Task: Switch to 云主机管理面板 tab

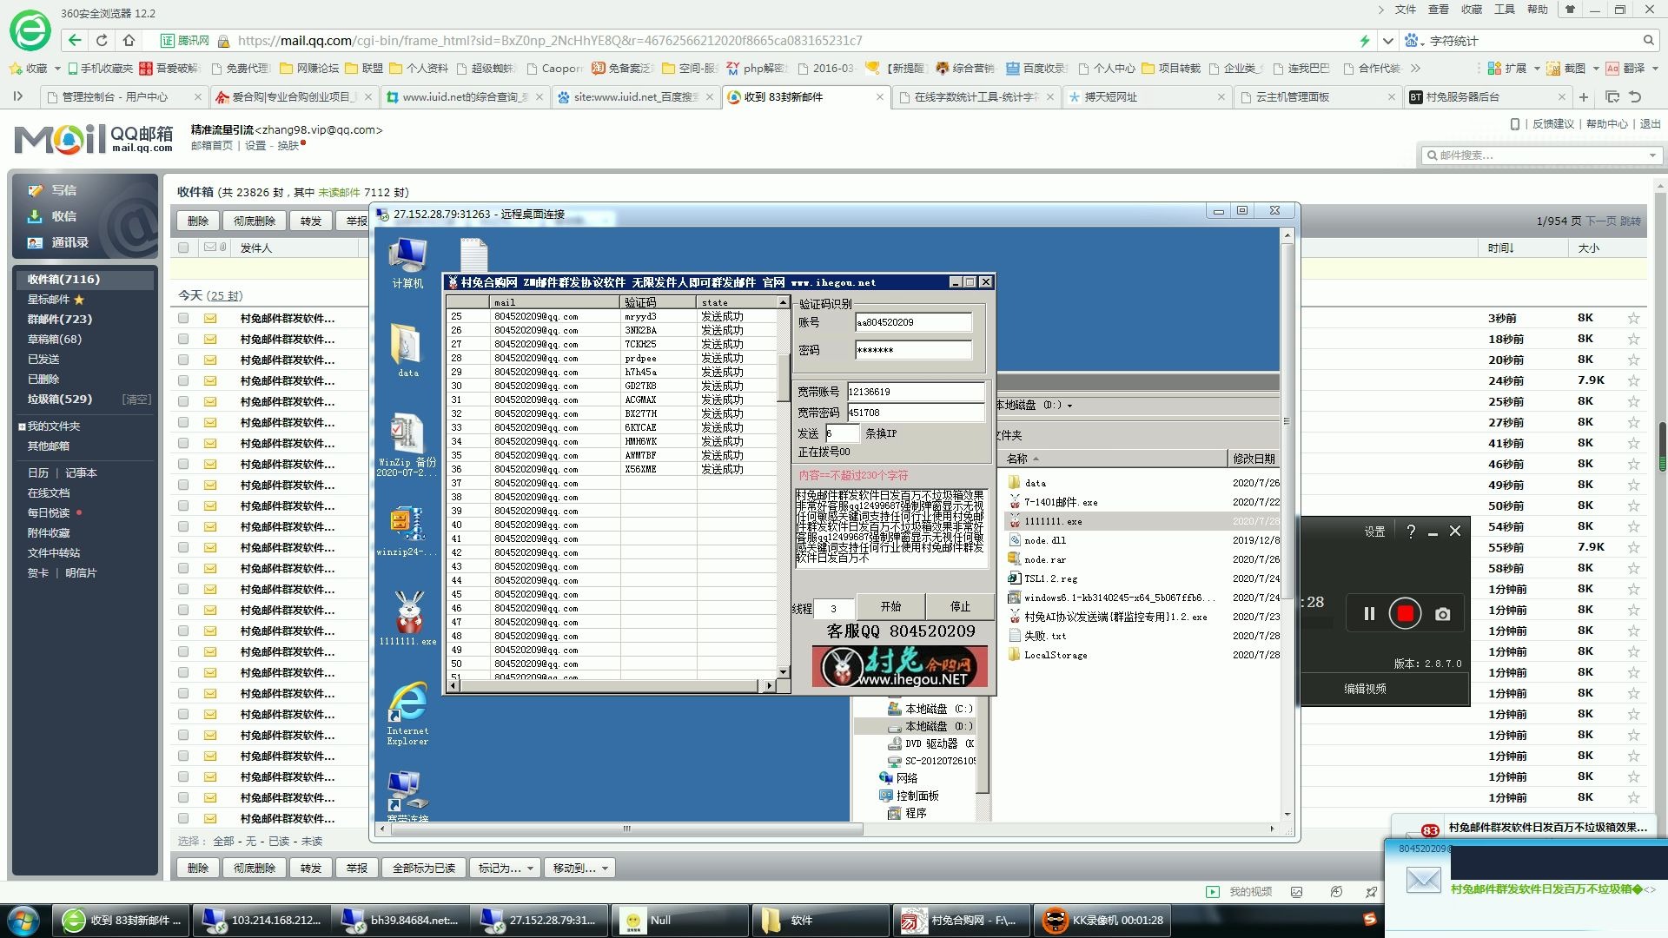Action: (1316, 97)
